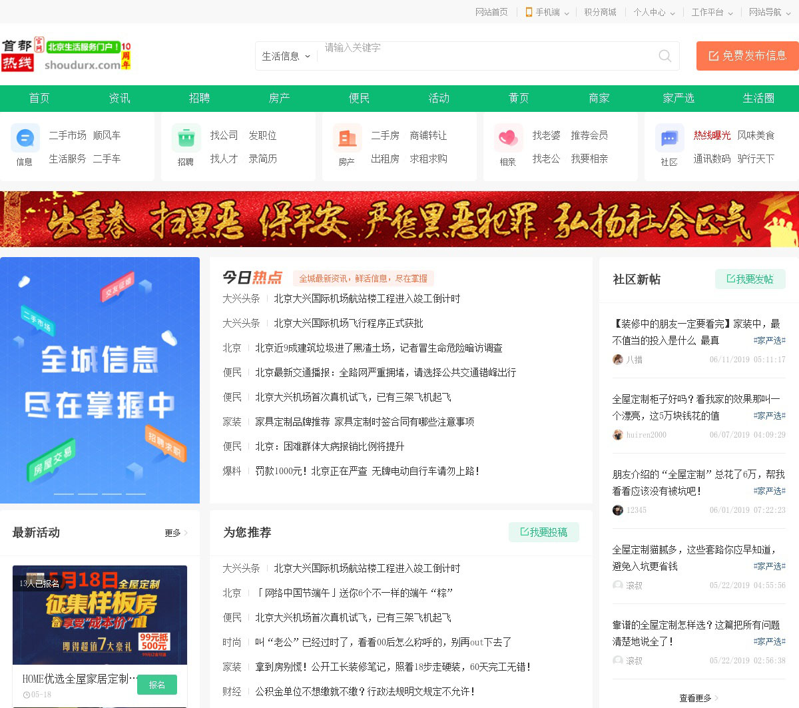The height and width of the screenshot is (708, 799).
Task: Open the 商铺转让 link
Action: [x=428, y=135]
